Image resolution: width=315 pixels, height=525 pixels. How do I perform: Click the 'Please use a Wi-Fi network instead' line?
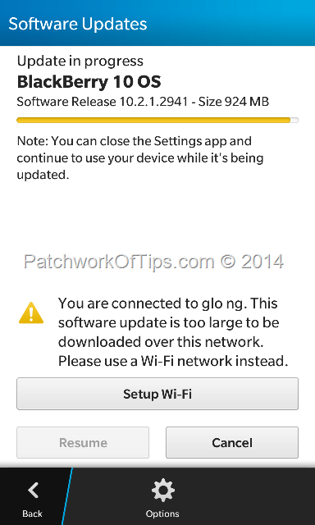coord(173,361)
